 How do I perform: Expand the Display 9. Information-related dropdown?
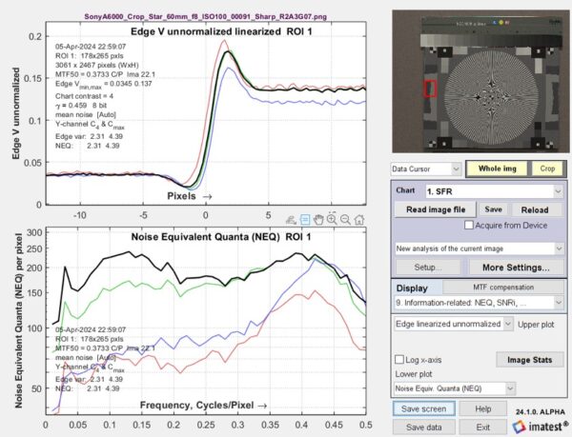pos(480,303)
